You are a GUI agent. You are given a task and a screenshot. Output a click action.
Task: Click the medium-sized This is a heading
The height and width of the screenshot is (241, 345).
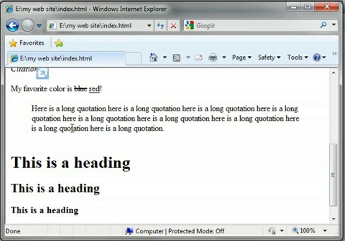coord(55,188)
